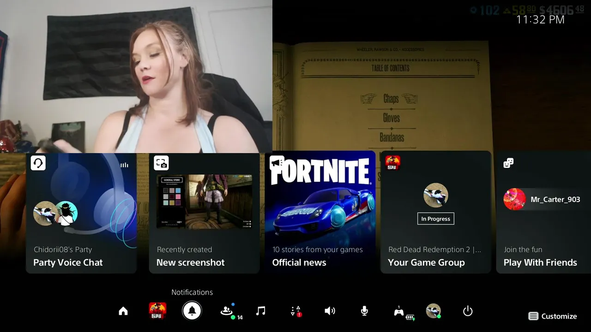Click the dice icon on Play With Friends
The image size is (591, 332).
[x=508, y=163]
